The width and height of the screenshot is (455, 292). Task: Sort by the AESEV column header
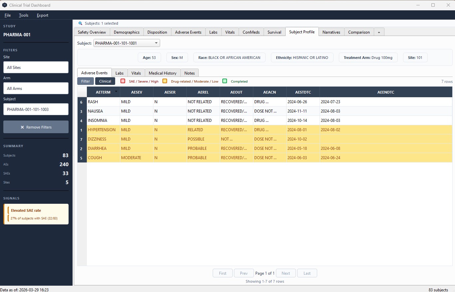[137, 92]
